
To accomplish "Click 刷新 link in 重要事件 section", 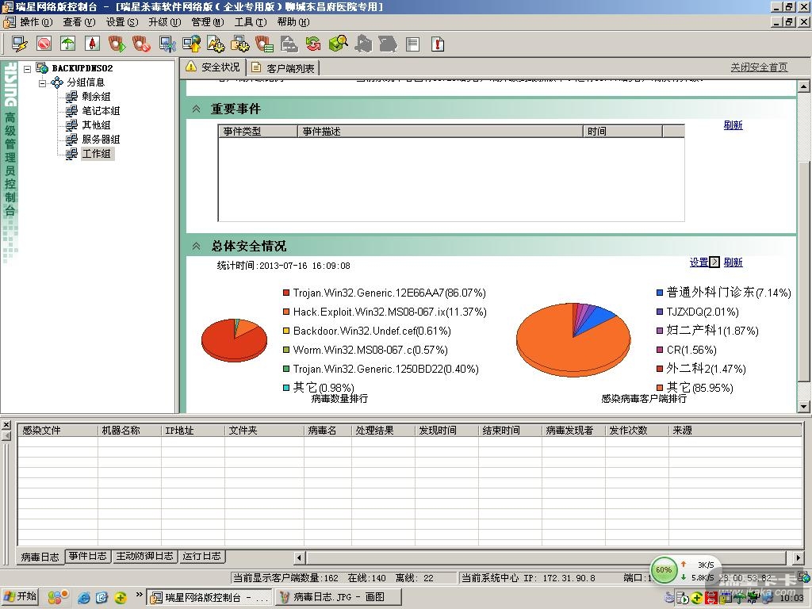I will 733,124.
